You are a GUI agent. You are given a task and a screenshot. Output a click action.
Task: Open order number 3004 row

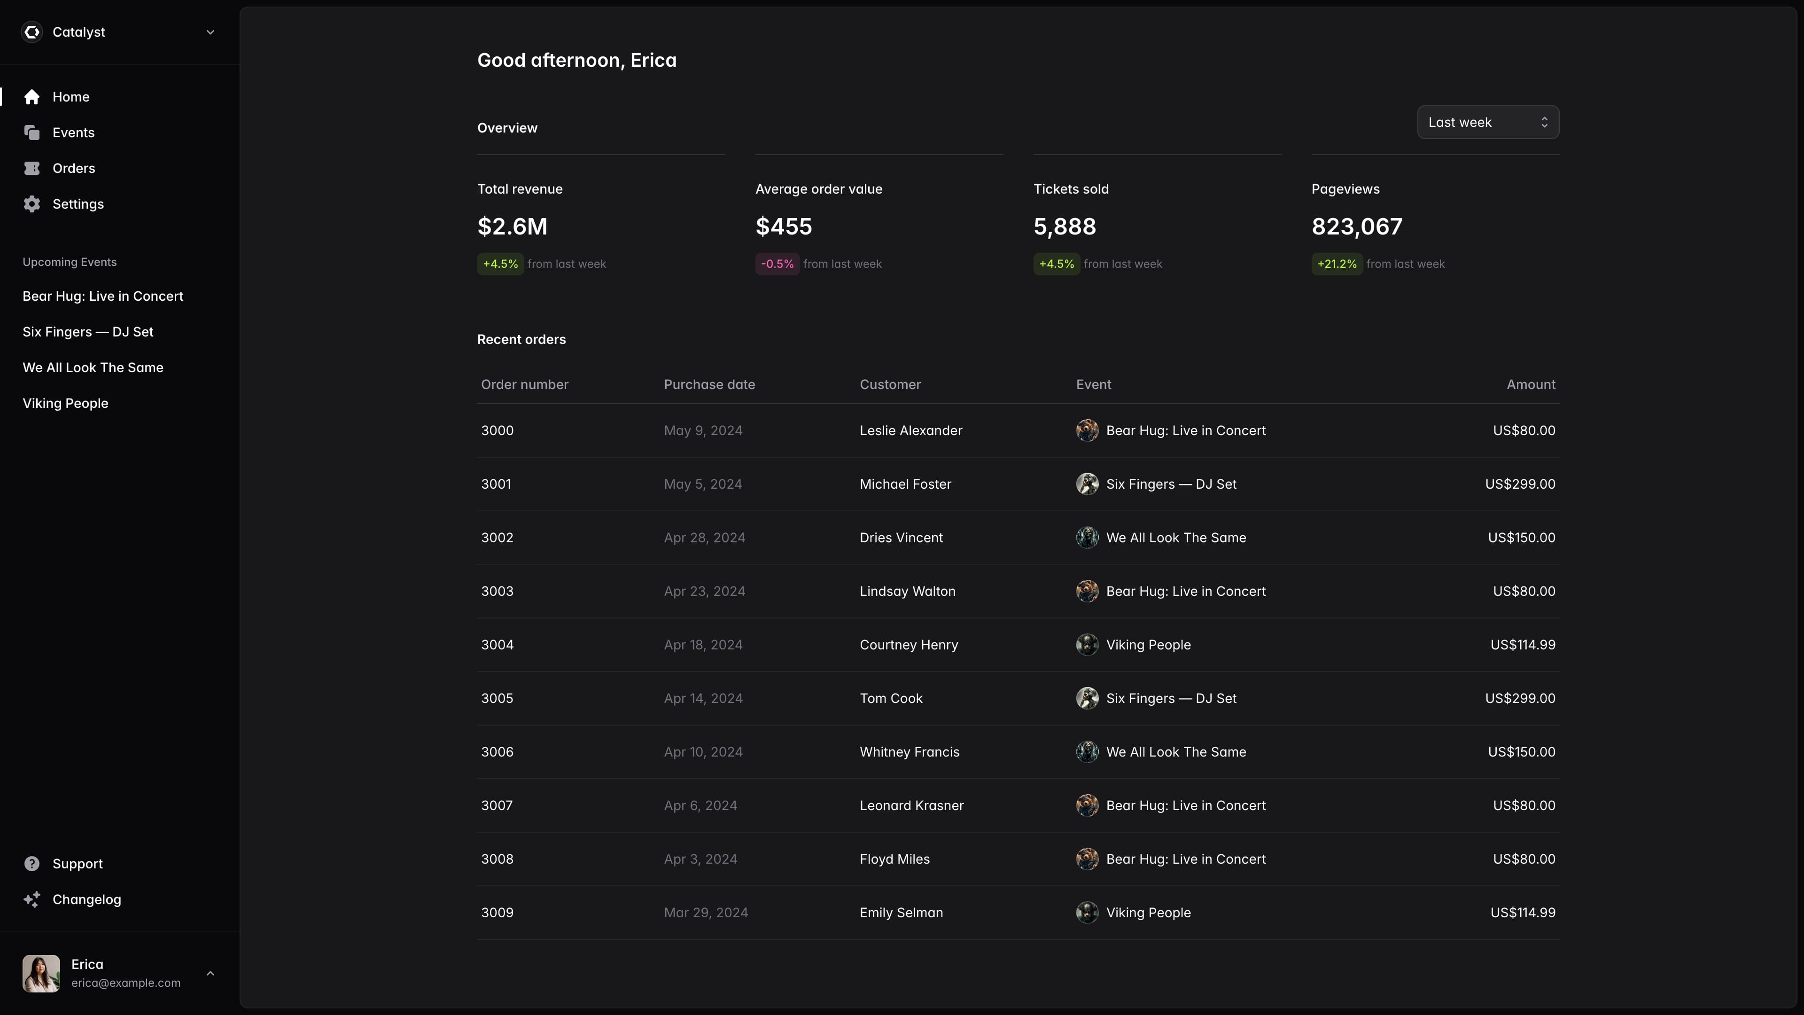pyautogui.click(x=497, y=644)
